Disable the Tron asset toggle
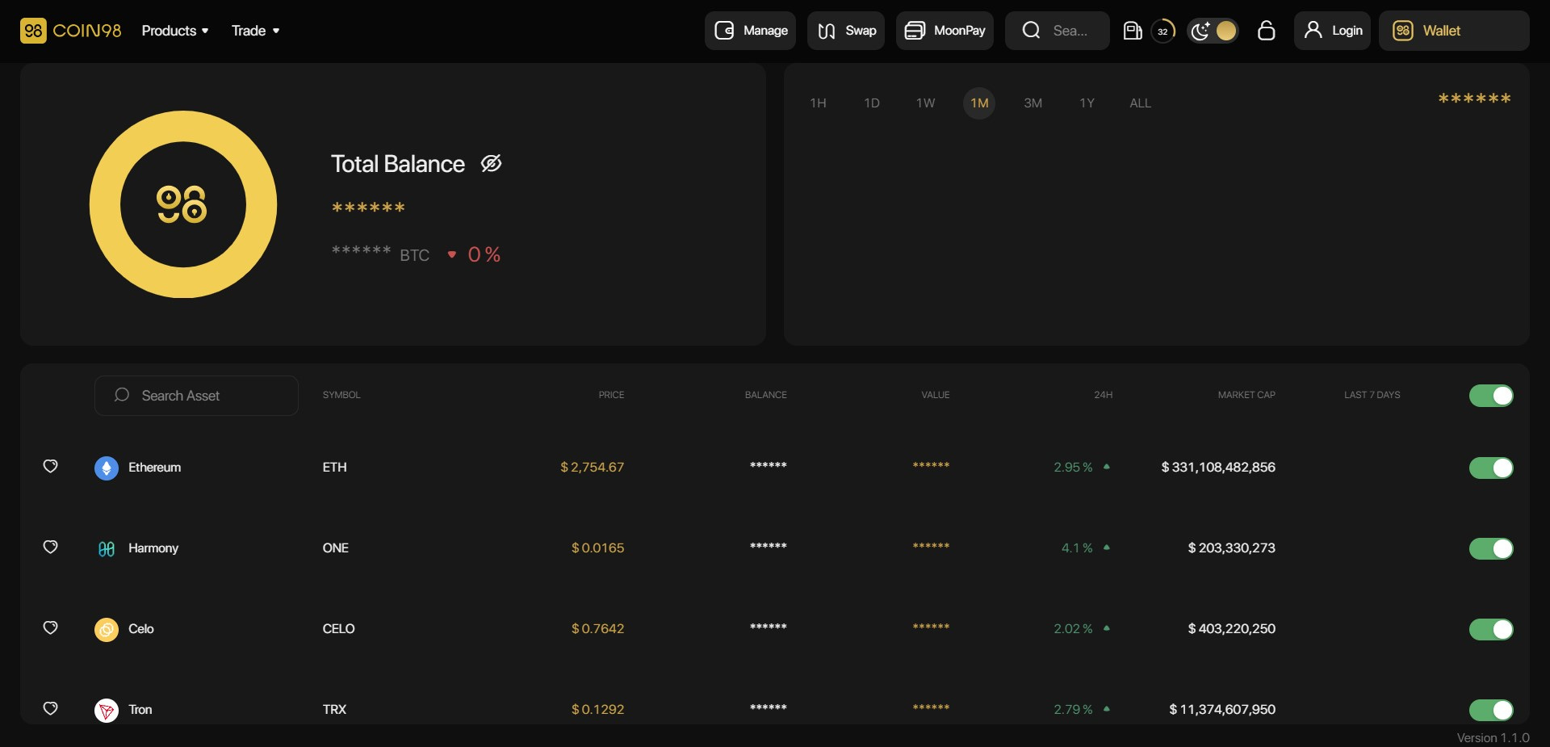Screen dimensions: 1550x747 point(1491,710)
